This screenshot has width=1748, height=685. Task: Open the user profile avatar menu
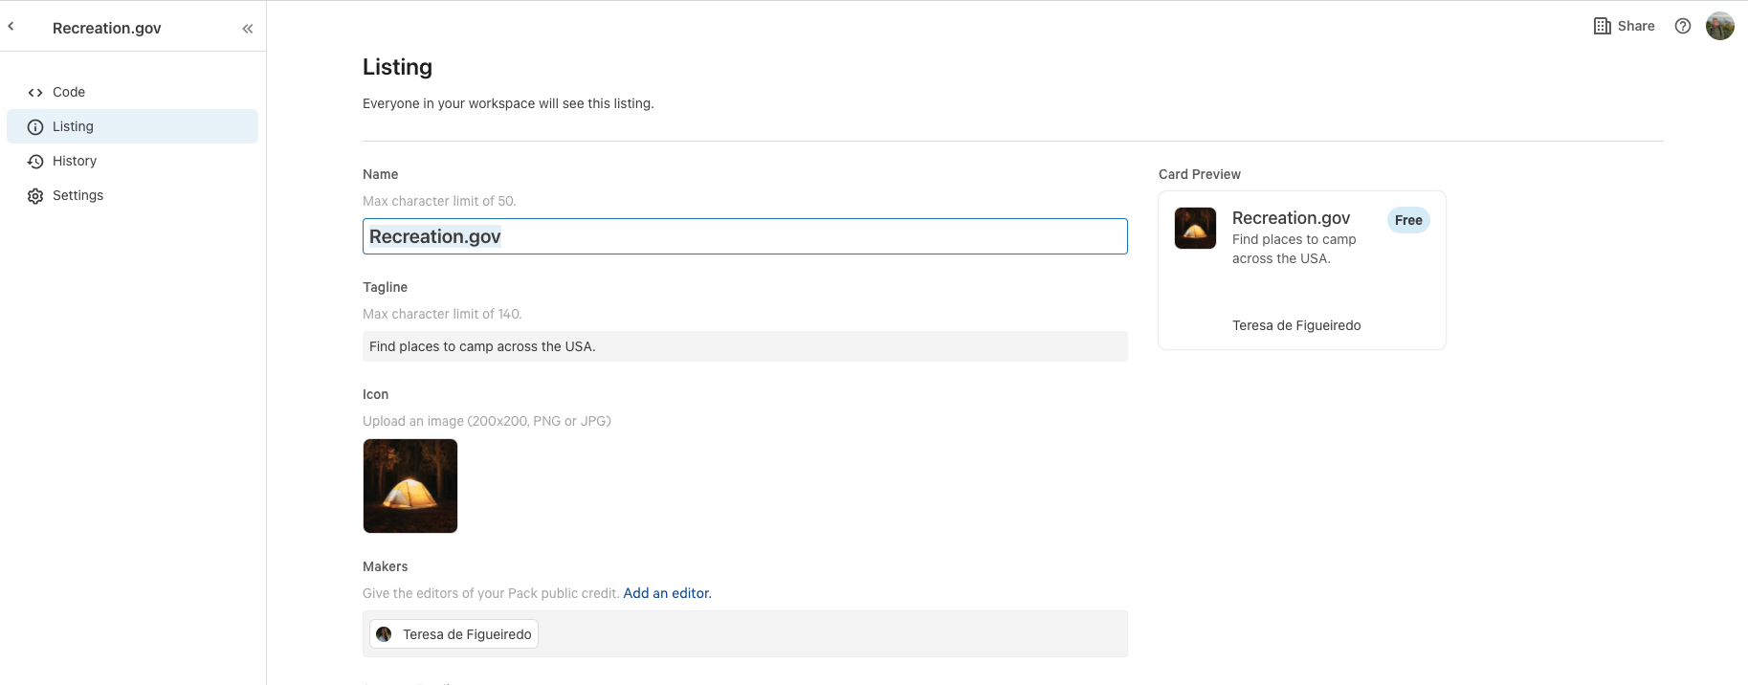click(x=1719, y=26)
